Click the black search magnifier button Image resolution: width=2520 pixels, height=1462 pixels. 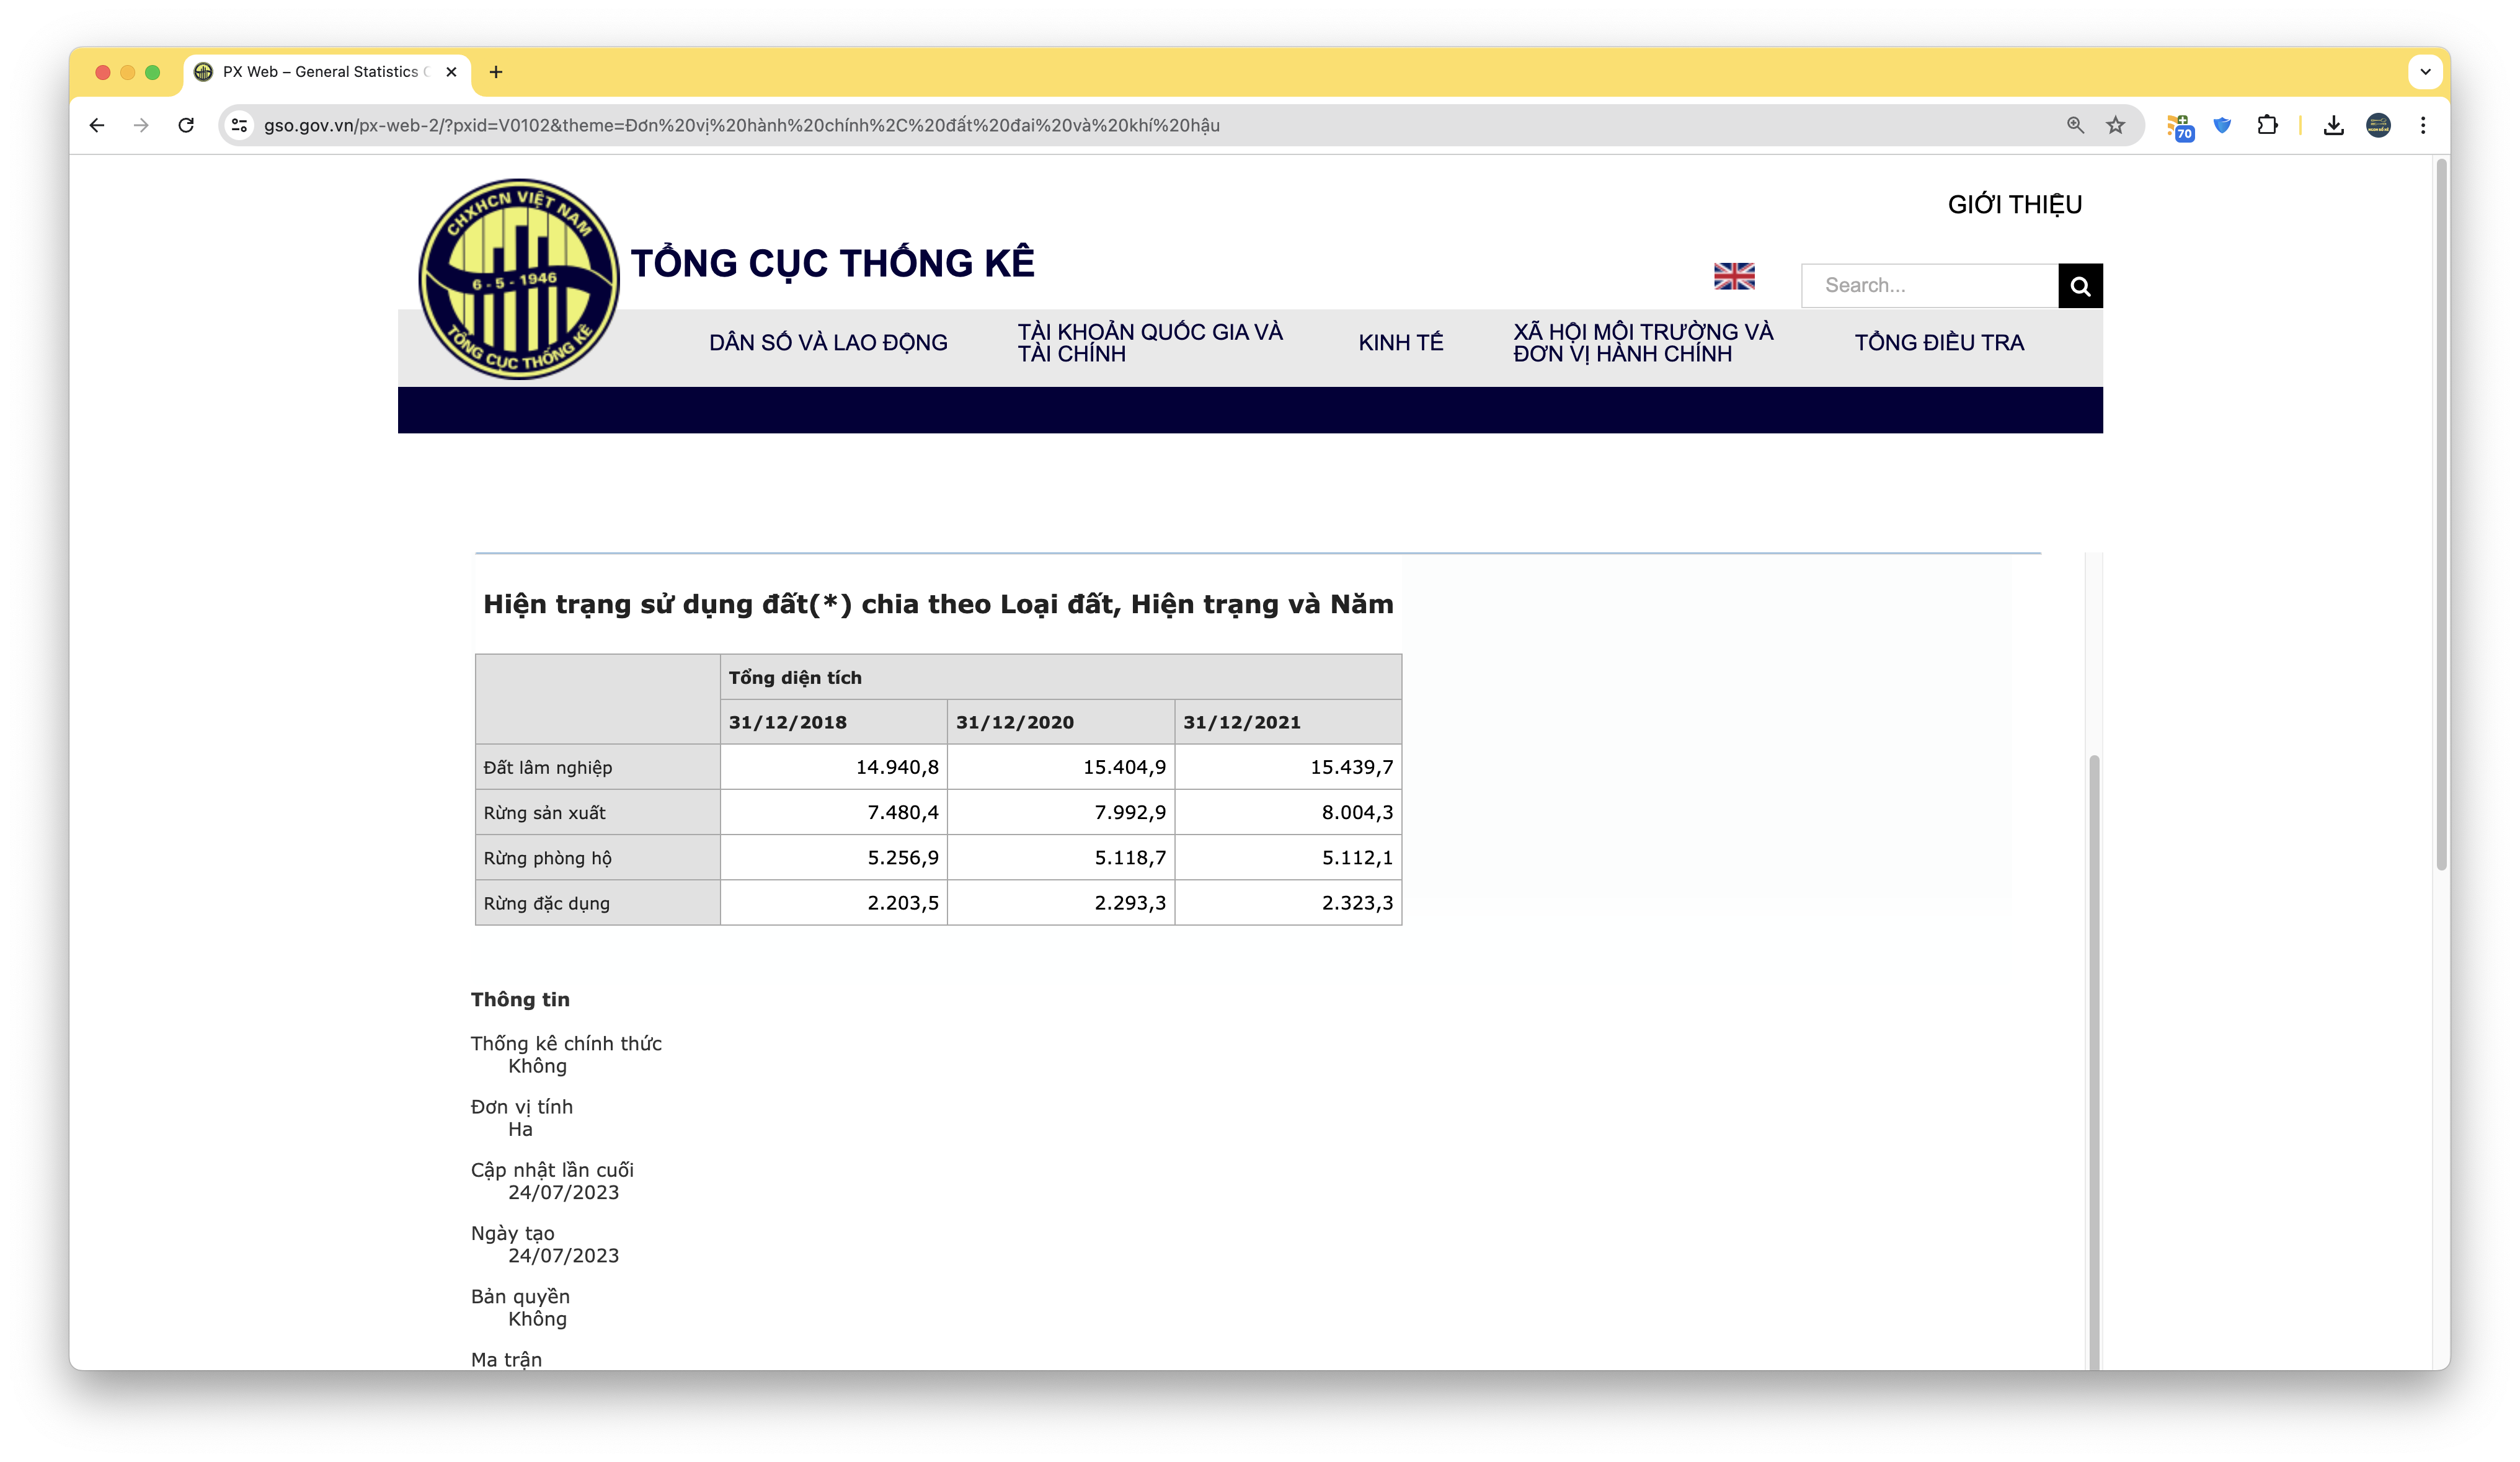2080,286
